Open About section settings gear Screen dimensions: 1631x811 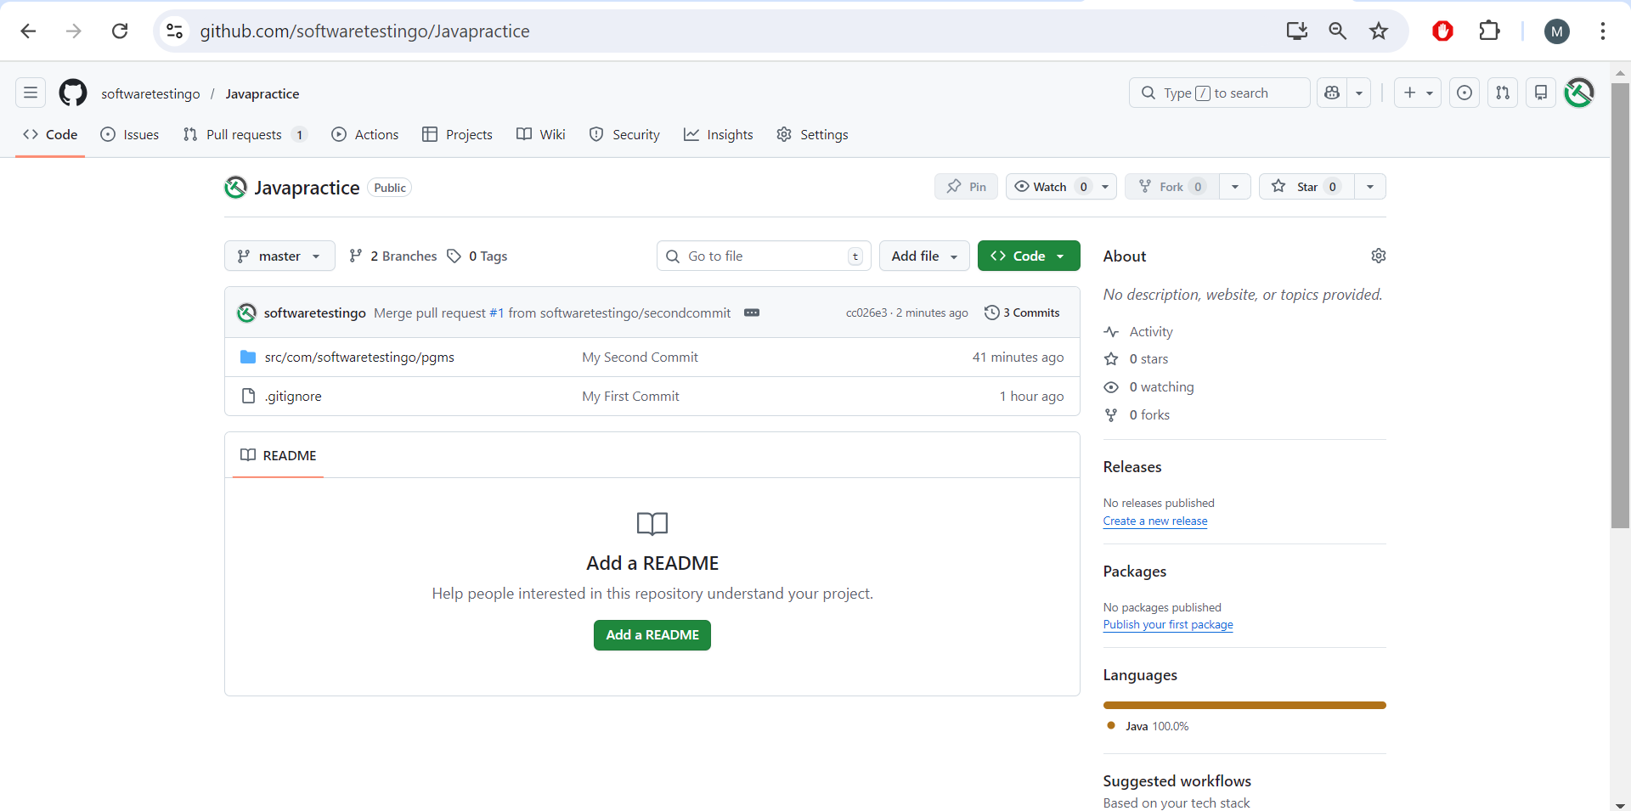1378,256
